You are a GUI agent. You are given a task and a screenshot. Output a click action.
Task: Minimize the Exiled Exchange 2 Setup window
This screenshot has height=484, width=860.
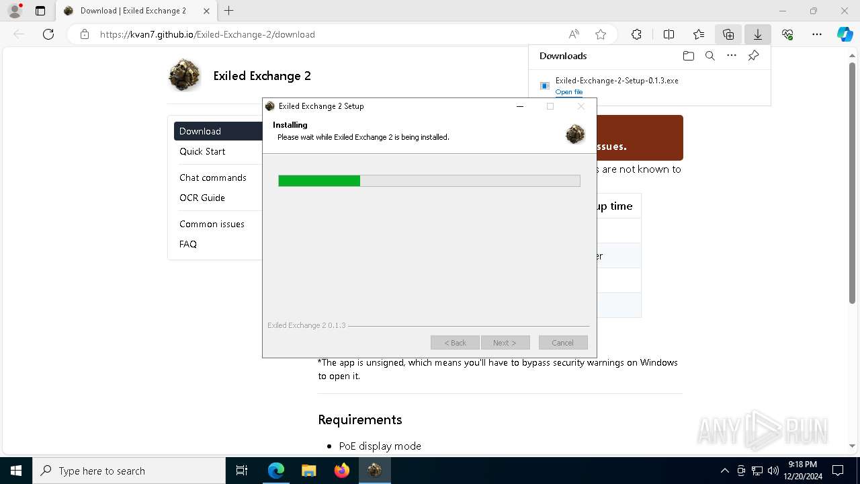520,106
